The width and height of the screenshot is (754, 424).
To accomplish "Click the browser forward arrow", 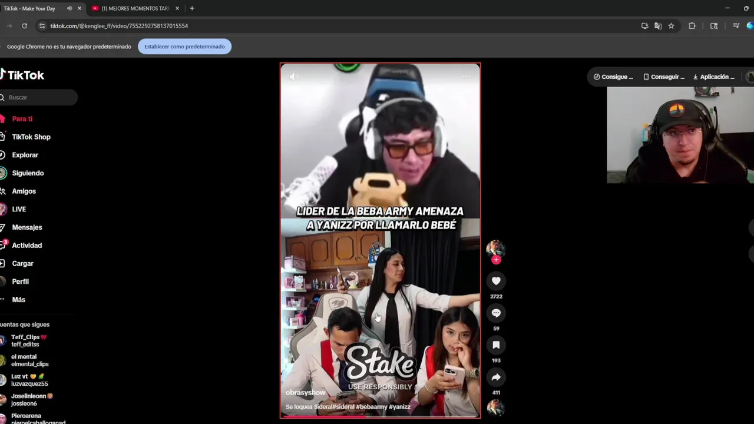I will (9, 26).
